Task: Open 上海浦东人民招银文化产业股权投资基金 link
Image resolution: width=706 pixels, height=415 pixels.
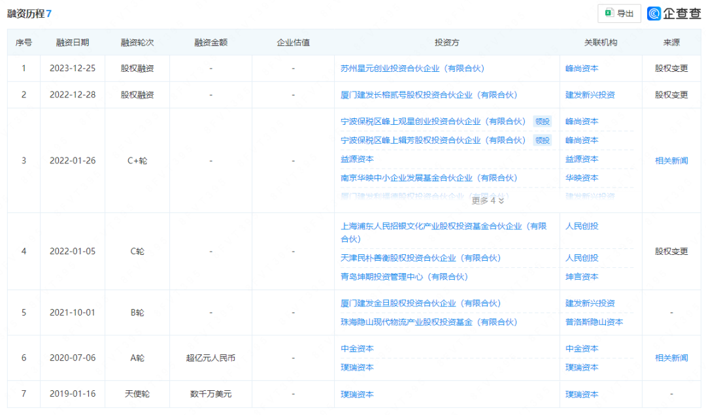Action: point(443,233)
